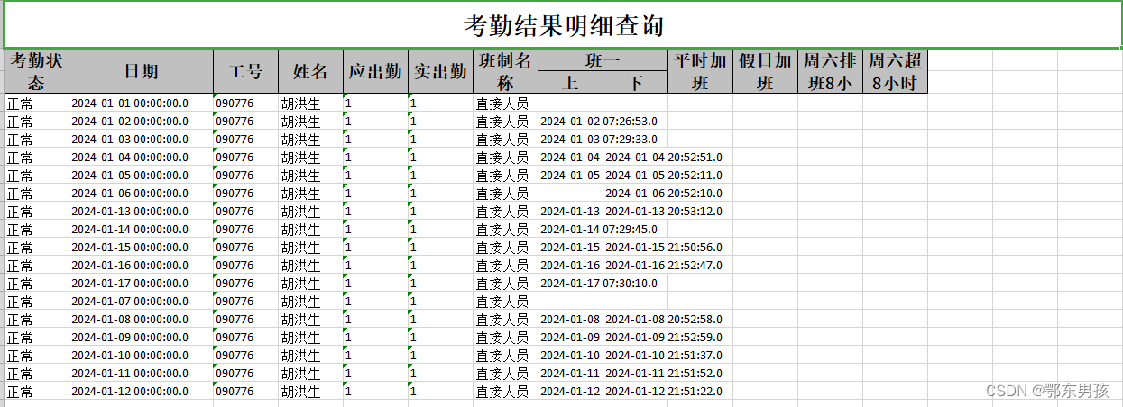The height and width of the screenshot is (407, 1123).
Task: Select clock-out time 2024-01-11 21:51:52.0
Action: pyautogui.click(x=664, y=373)
